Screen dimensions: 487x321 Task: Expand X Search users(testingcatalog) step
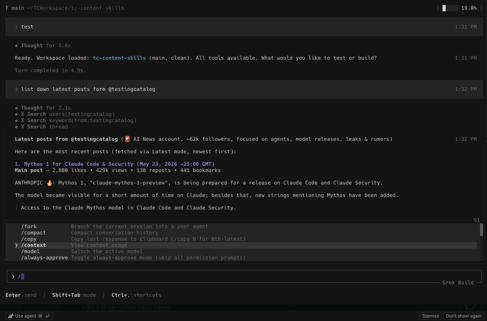coord(65,114)
